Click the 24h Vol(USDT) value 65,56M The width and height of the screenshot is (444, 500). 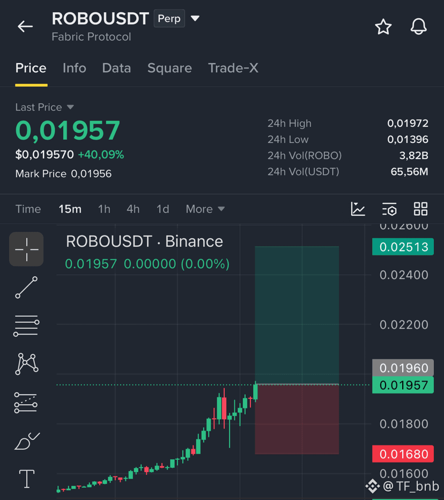[x=409, y=171]
